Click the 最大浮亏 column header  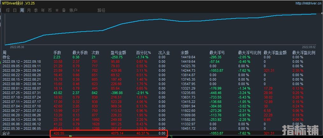pyautogui.click(x=217, y=53)
